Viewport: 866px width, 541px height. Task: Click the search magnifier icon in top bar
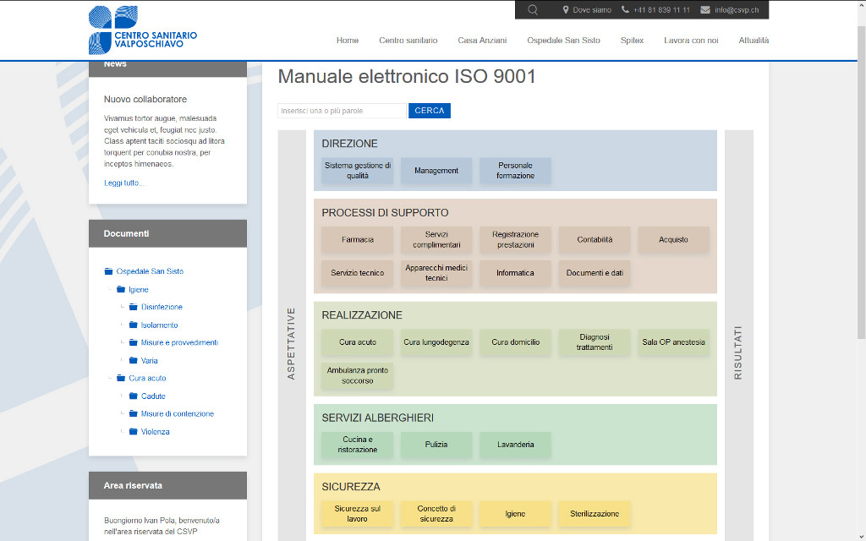tap(532, 10)
